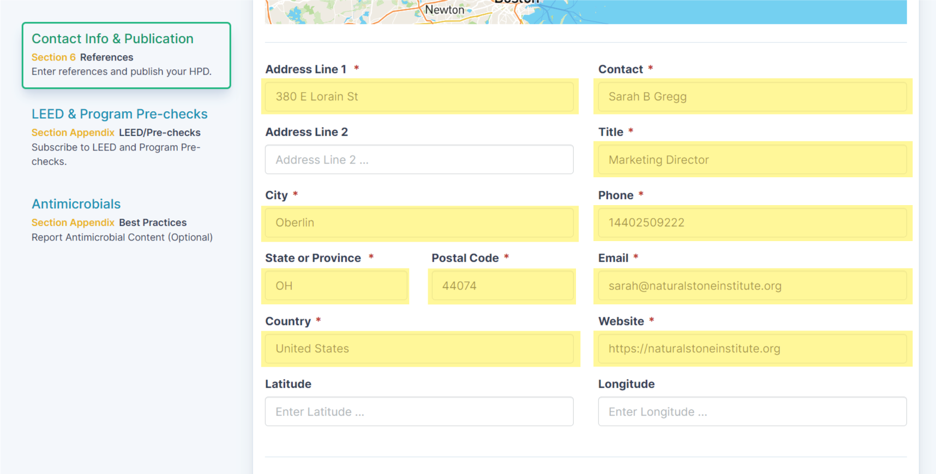Focus the Enter Longitude input box
The width and height of the screenshot is (936, 474).
coord(752,412)
